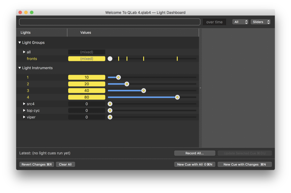
Task: Click Revert Changes button
Action: (36, 164)
